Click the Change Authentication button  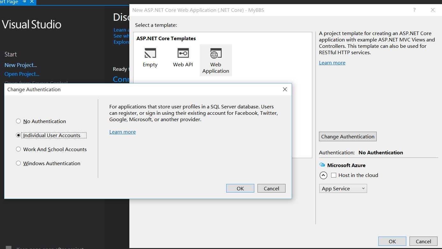click(348, 136)
